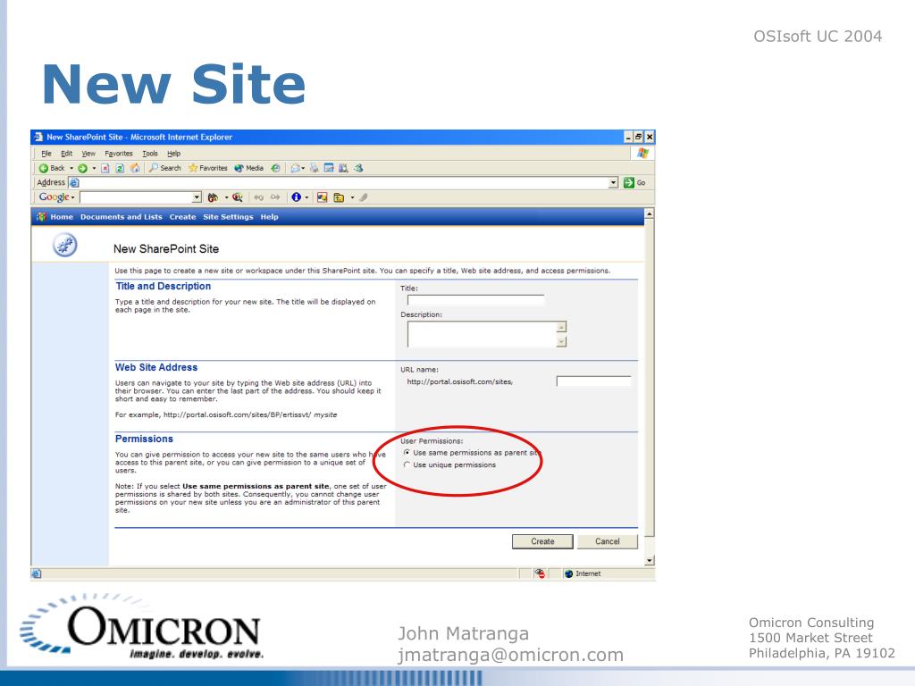Viewport: 915px width, 686px height.
Task: Click the Go button next to address bar
Action: click(634, 182)
